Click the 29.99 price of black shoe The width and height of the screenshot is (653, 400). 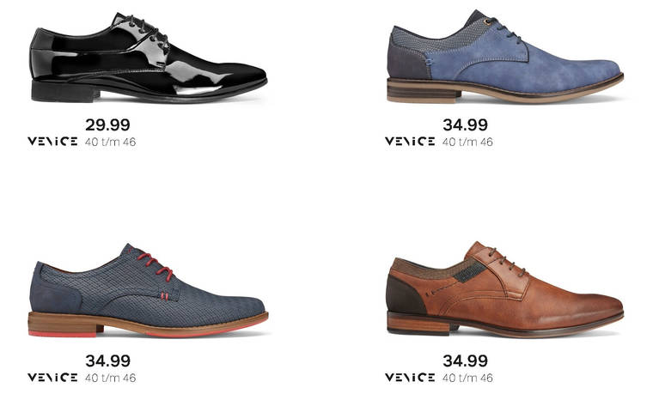[107, 124]
